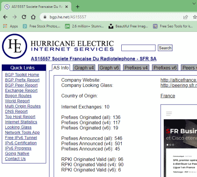The width and height of the screenshot is (197, 177).
Task: Click the Prefixes Announced (all): 546 text
Action: pyautogui.click(x=91, y=138)
